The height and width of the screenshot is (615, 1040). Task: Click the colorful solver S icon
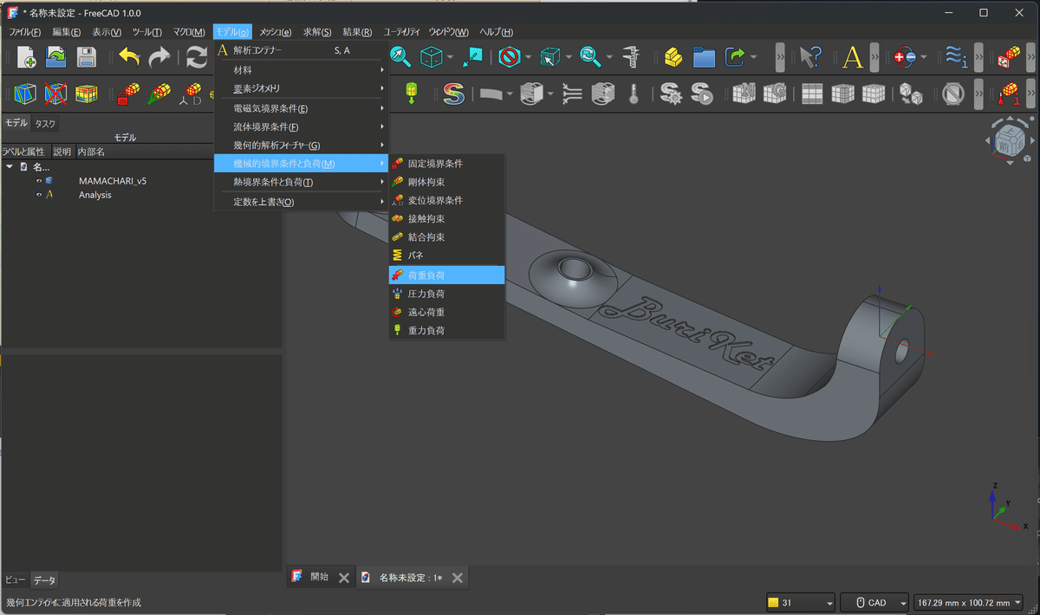453,94
